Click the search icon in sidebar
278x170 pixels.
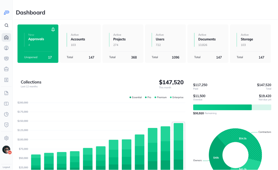pyautogui.click(x=6, y=25)
